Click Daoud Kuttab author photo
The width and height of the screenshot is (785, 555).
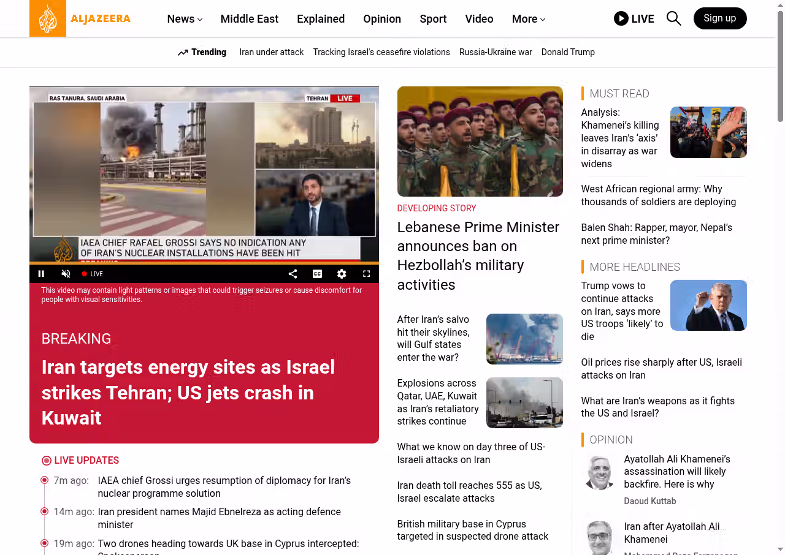point(599,472)
